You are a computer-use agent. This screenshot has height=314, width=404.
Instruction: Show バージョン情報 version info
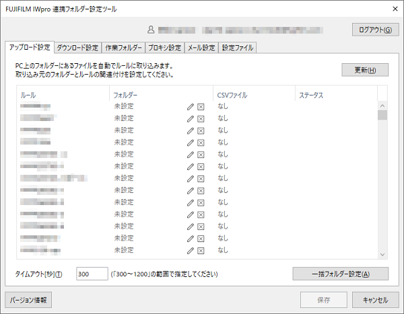point(28,300)
